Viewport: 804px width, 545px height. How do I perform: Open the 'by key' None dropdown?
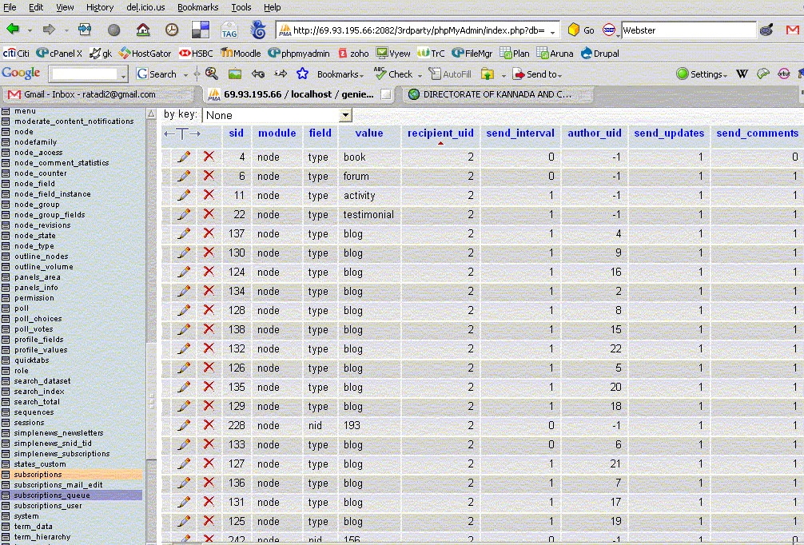tap(277, 115)
